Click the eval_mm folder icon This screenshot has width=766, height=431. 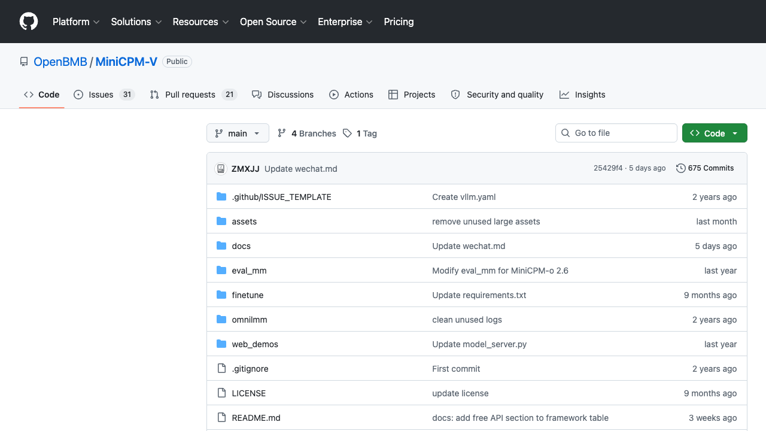pos(221,271)
